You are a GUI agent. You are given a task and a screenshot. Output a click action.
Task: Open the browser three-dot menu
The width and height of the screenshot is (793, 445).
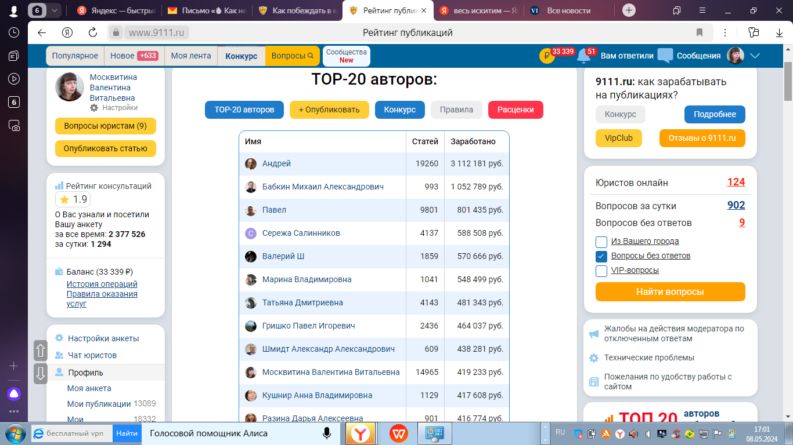point(725,32)
